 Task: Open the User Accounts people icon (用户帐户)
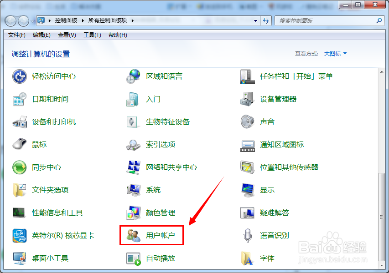click(134, 235)
